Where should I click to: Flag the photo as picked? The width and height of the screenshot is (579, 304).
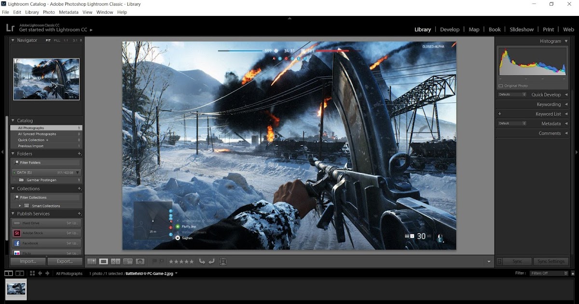click(x=155, y=262)
